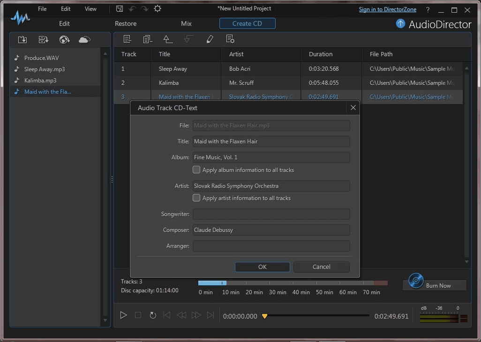Click the Composer input field
This screenshot has width=481, height=342.
point(271,230)
